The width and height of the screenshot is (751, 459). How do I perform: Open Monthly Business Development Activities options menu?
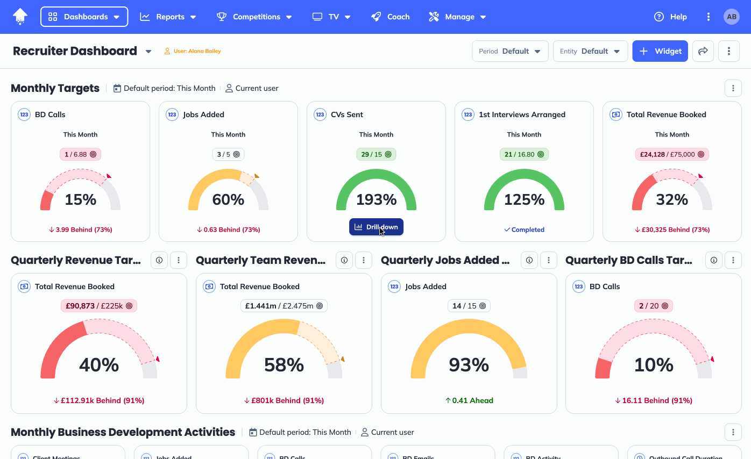coord(733,432)
